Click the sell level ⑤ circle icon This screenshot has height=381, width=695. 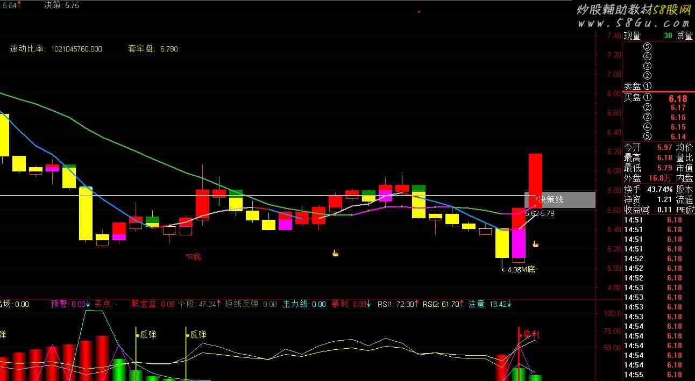click(647, 47)
